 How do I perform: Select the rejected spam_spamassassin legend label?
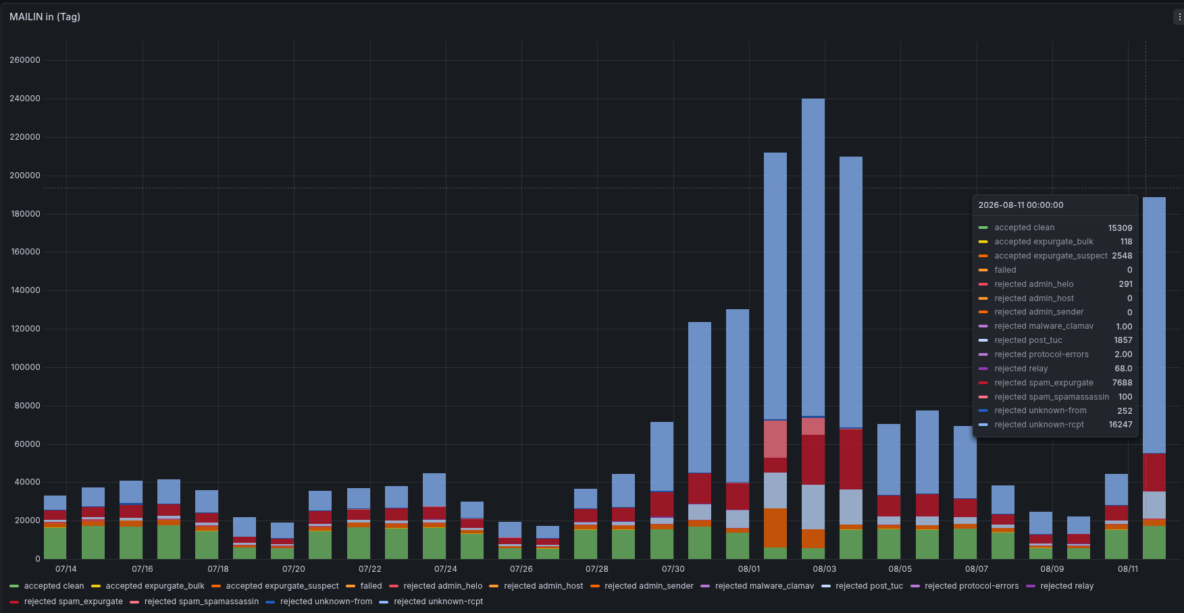click(201, 602)
